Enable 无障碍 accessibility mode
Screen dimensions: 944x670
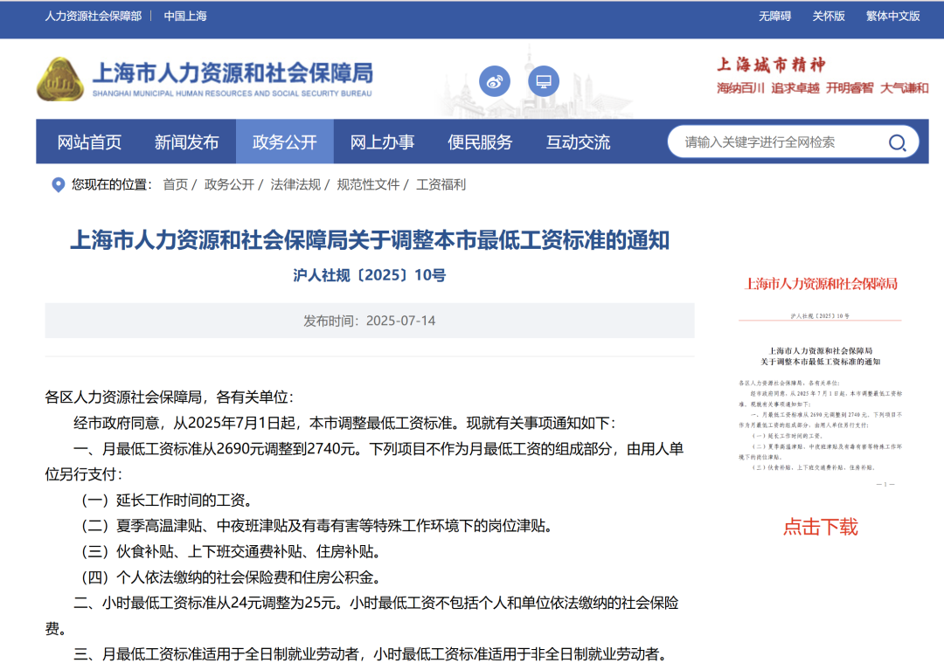pyautogui.click(x=774, y=16)
